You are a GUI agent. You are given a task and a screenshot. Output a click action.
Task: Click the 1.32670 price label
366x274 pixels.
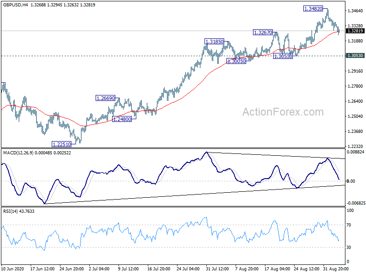[x=263, y=32]
